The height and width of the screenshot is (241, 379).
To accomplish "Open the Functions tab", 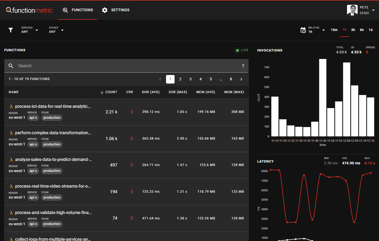I will pyautogui.click(x=78, y=10).
